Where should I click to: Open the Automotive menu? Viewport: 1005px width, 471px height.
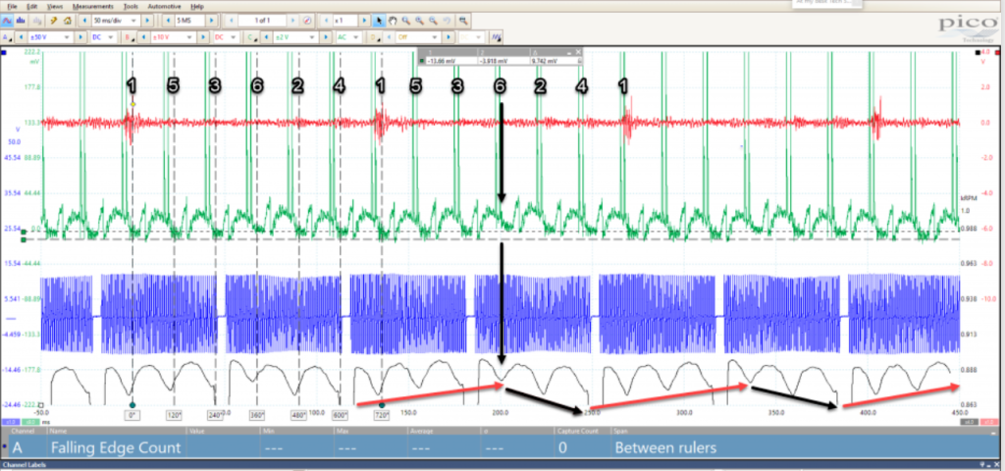point(164,7)
